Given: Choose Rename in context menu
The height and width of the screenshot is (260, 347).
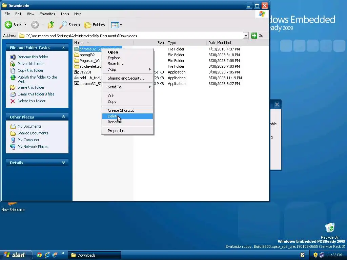Looking at the screenshot, I should (127, 122).
